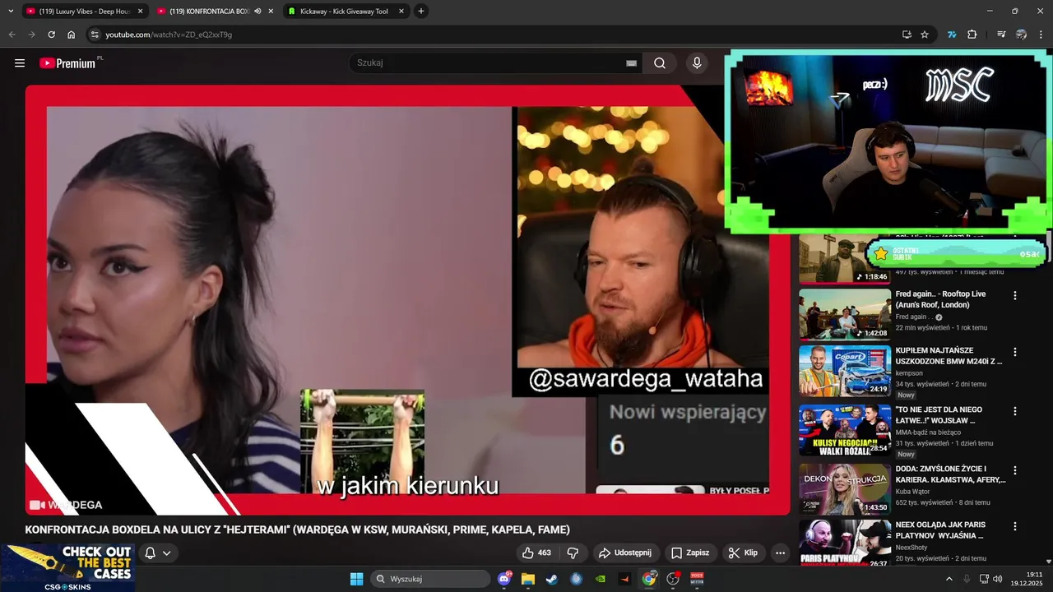Dislike the video with thumbs down

[573, 553]
